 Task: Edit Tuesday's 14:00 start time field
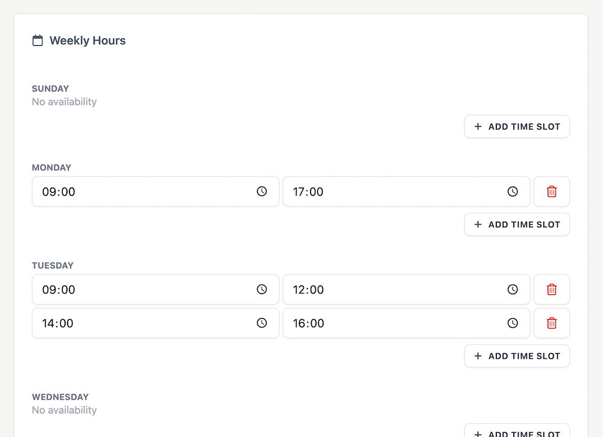pyautogui.click(x=156, y=323)
